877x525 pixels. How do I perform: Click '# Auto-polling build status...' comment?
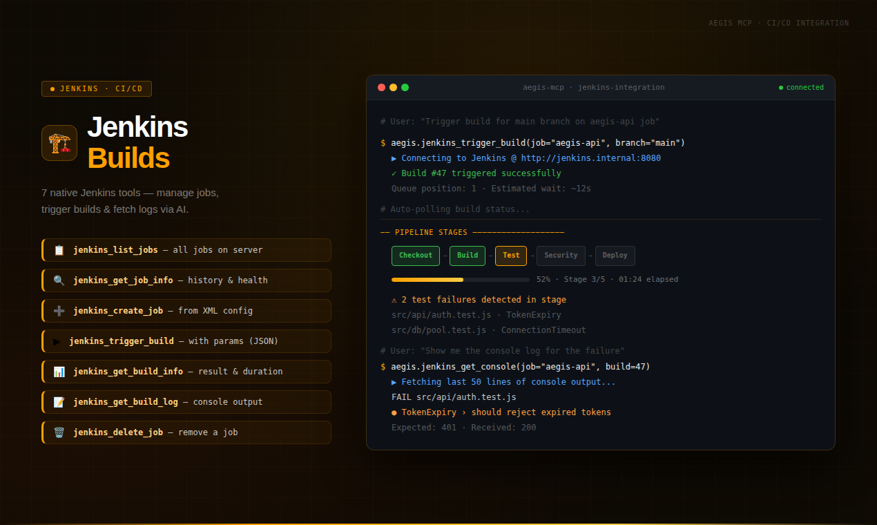pos(455,209)
